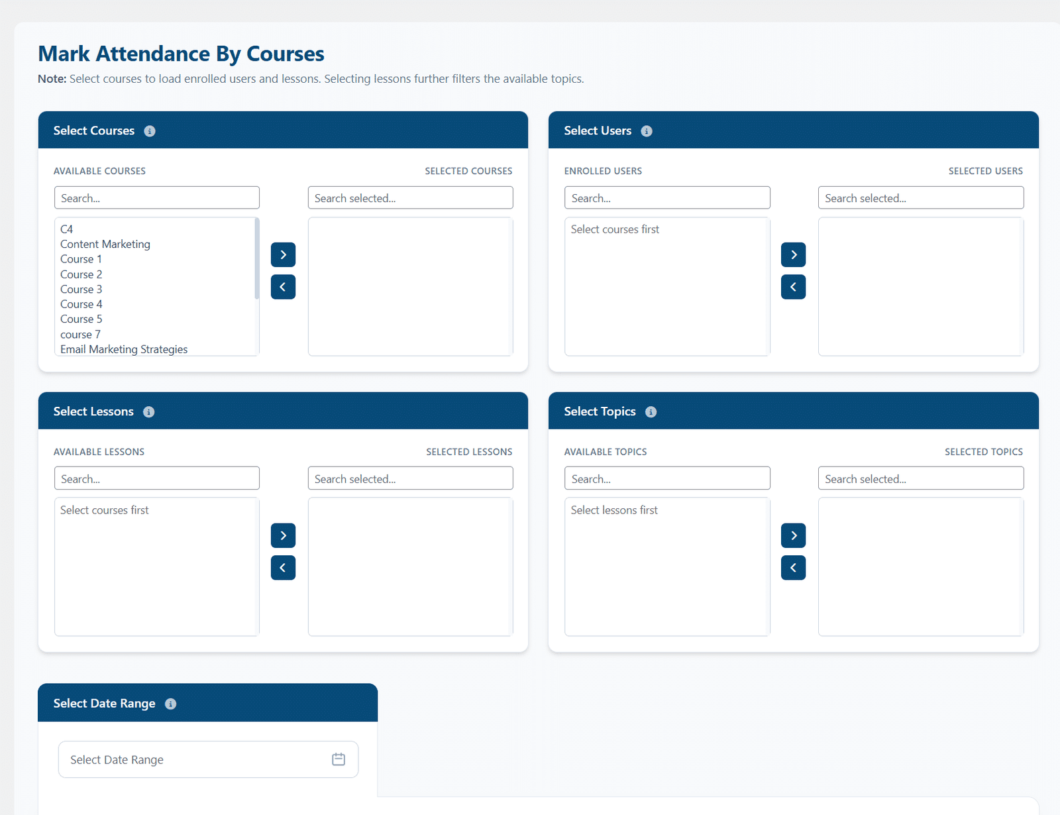Select Course 5 in the list
This screenshot has height=815, width=1060.
coord(81,319)
